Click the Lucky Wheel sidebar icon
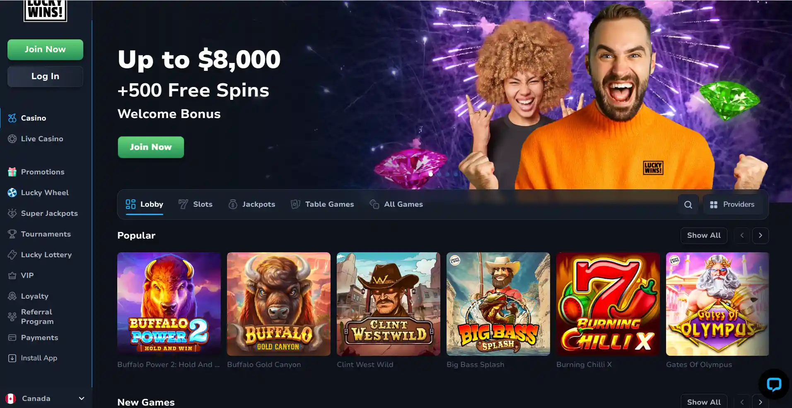The height and width of the screenshot is (408, 792). point(12,193)
